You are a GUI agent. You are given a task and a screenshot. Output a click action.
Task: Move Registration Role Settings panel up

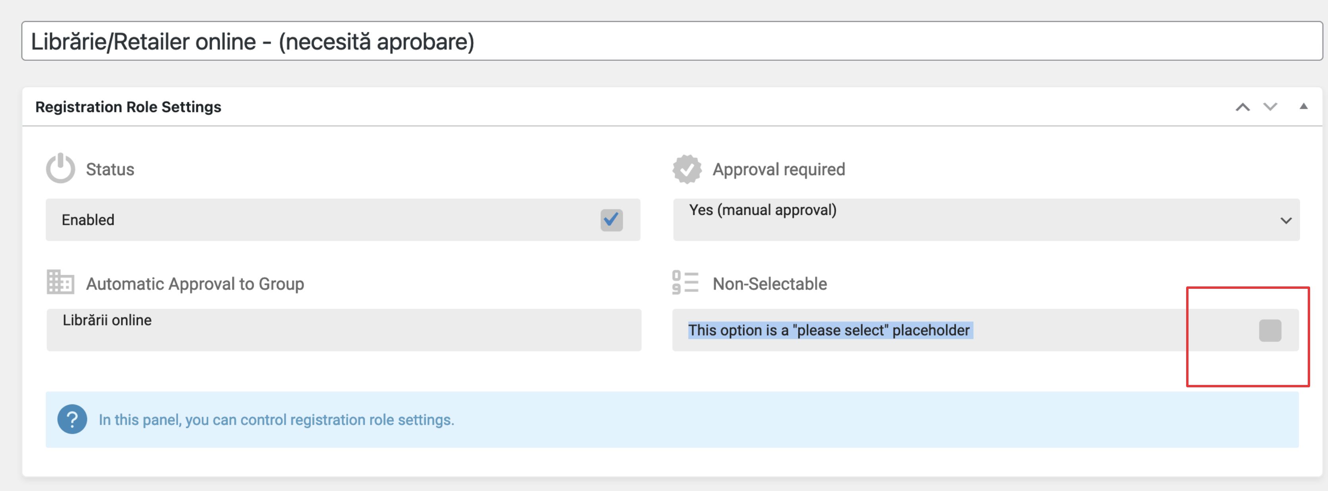1243,106
